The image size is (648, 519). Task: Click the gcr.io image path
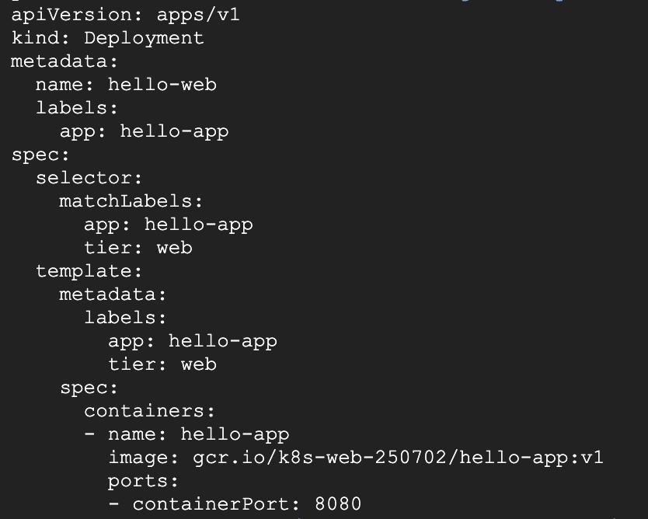coord(396,458)
